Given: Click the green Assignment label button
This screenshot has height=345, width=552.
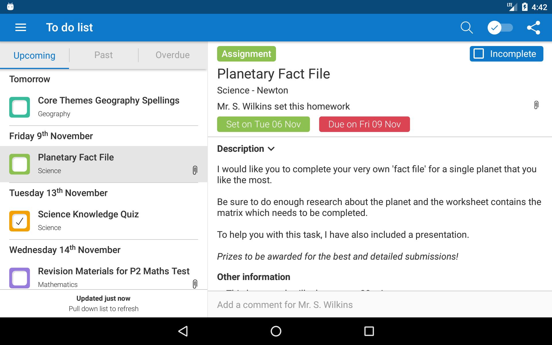Looking at the screenshot, I should tap(246, 54).
